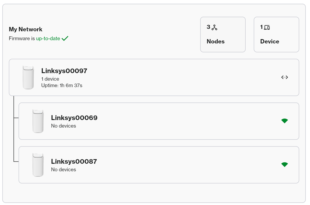Open the up-to-date firmware link
310x205 pixels.
[x=48, y=38]
